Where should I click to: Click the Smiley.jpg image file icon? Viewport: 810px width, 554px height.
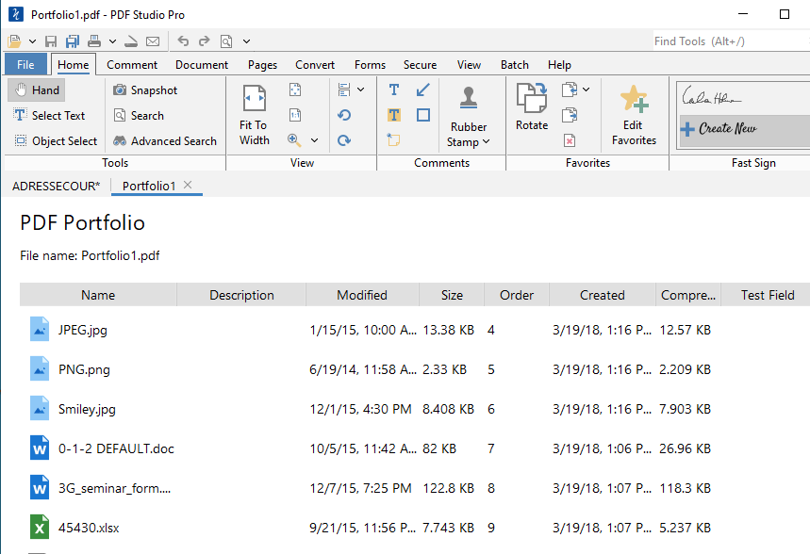(40, 408)
